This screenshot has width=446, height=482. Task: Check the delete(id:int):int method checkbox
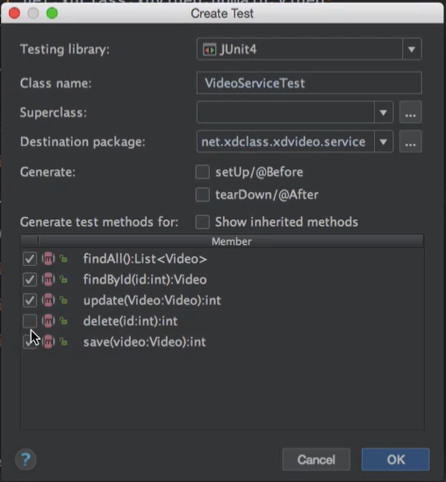(30, 321)
